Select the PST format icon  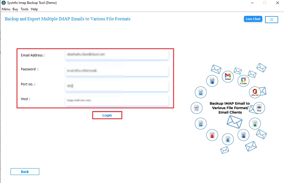(228, 139)
